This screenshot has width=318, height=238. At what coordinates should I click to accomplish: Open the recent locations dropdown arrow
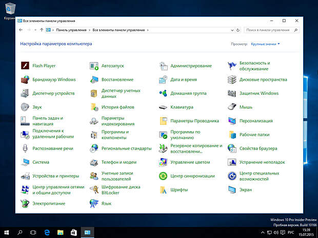point(35,30)
